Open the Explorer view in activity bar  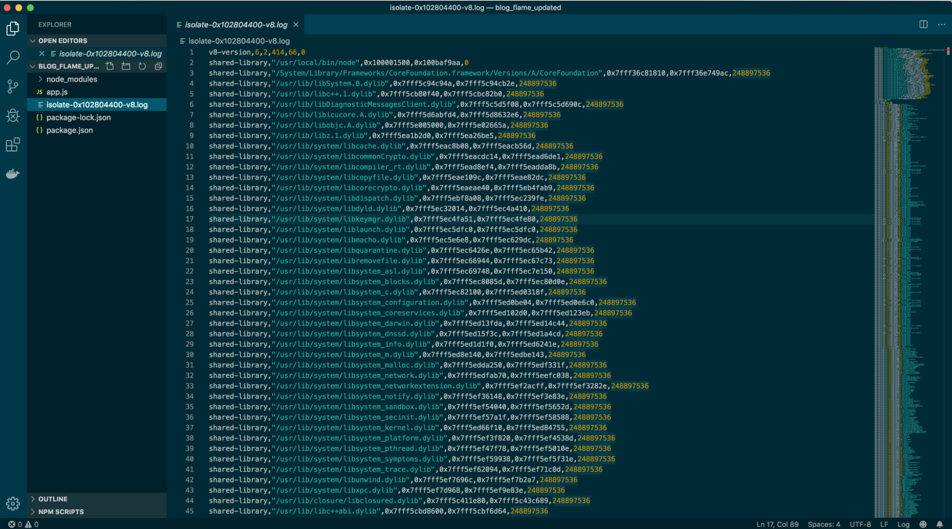[13, 29]
